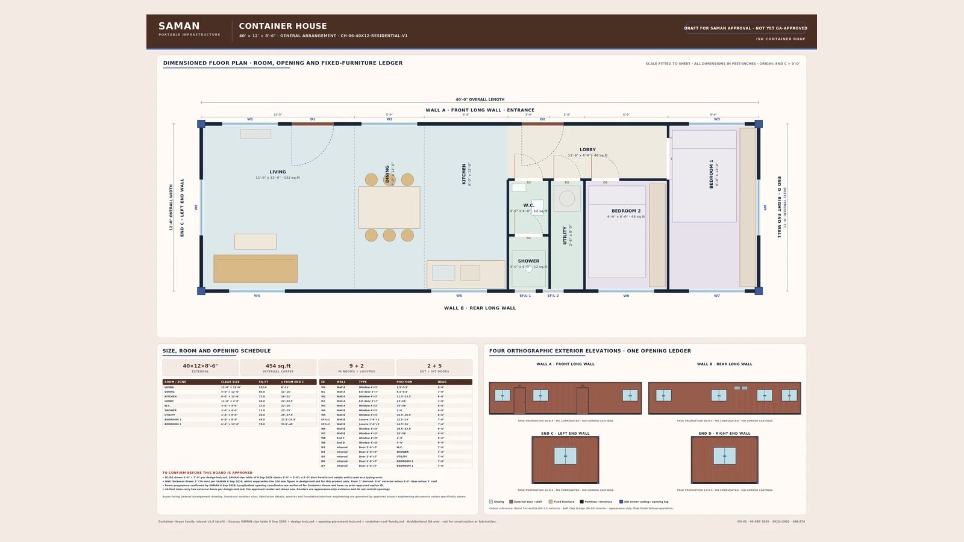
Task: Select the SHOWER room label on plan
Action: 528,261
